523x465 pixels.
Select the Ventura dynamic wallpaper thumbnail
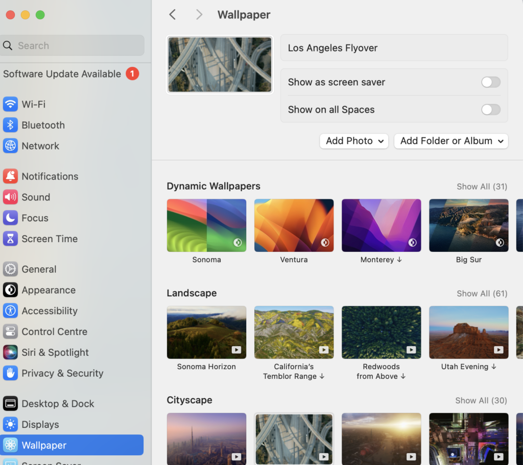point(294,225)
